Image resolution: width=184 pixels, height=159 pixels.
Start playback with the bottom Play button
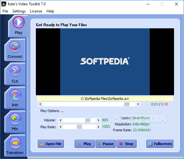tap(85, 144)
